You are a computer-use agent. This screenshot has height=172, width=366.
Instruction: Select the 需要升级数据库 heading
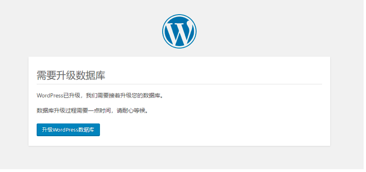(71, 75)
